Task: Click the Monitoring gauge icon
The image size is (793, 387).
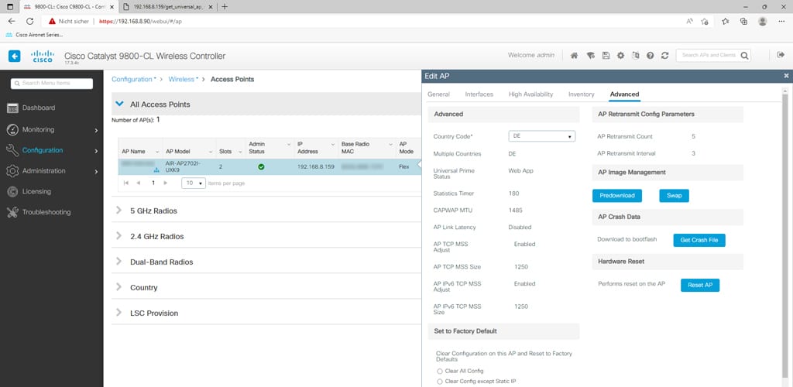Action: (12, 130)
